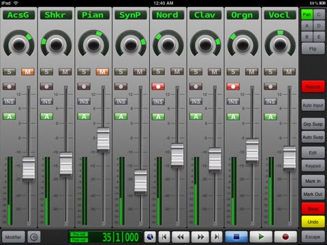
Task: Solo the AcsG channel
Action: pos(10,72)
